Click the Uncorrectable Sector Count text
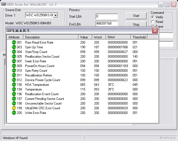The image size is (178, 141). tap(43, 103)
